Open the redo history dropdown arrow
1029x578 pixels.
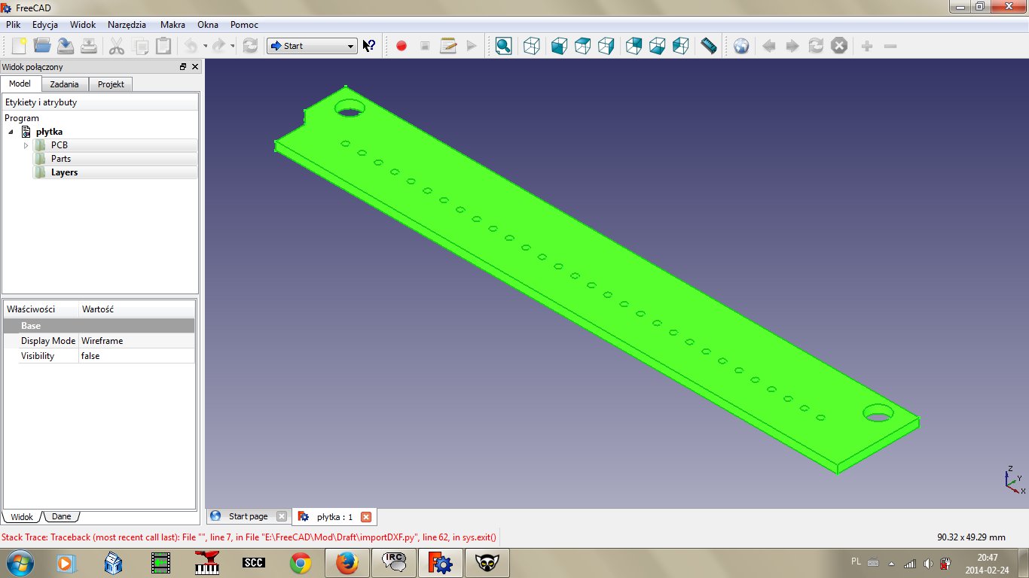[x=232, y=46]
